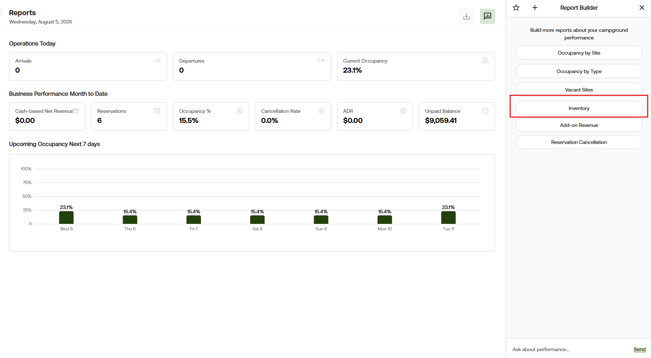Click the Wednesday, August 5, 2026 date
This screenshot has width=651, height=358.
tap(41, 22)
